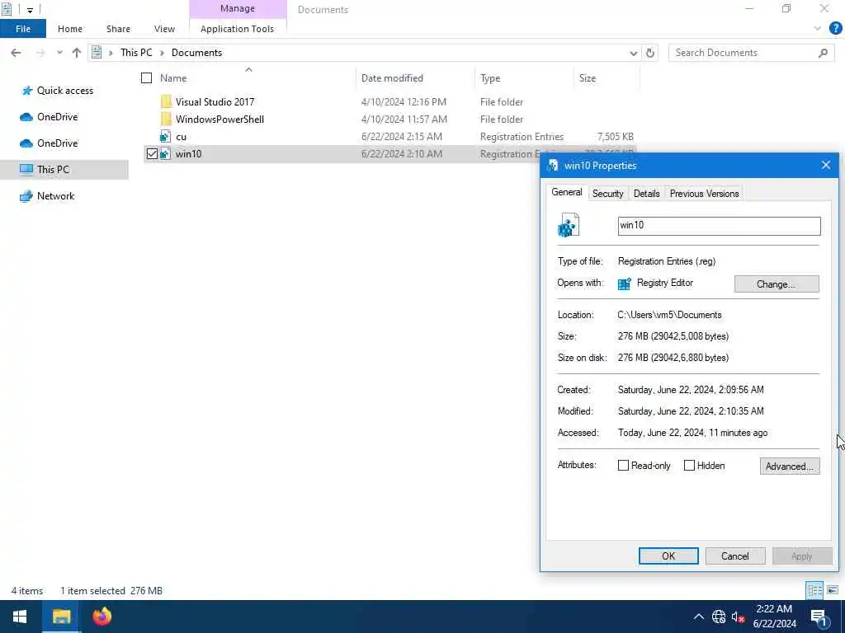The width and height of the screenshot is (845, 633).
Task: Select the WindowsPowerShell folder icon
Action: coord(166,119)
